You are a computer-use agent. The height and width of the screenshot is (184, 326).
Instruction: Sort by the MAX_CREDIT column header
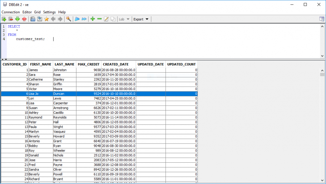(89, 64)
